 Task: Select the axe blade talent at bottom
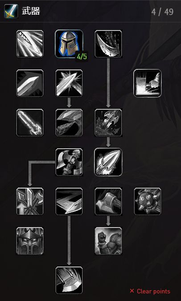(x=69, y=280)
